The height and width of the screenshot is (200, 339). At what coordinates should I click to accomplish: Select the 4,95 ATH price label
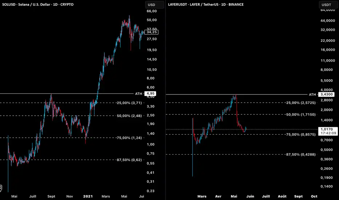pos(150,93)
